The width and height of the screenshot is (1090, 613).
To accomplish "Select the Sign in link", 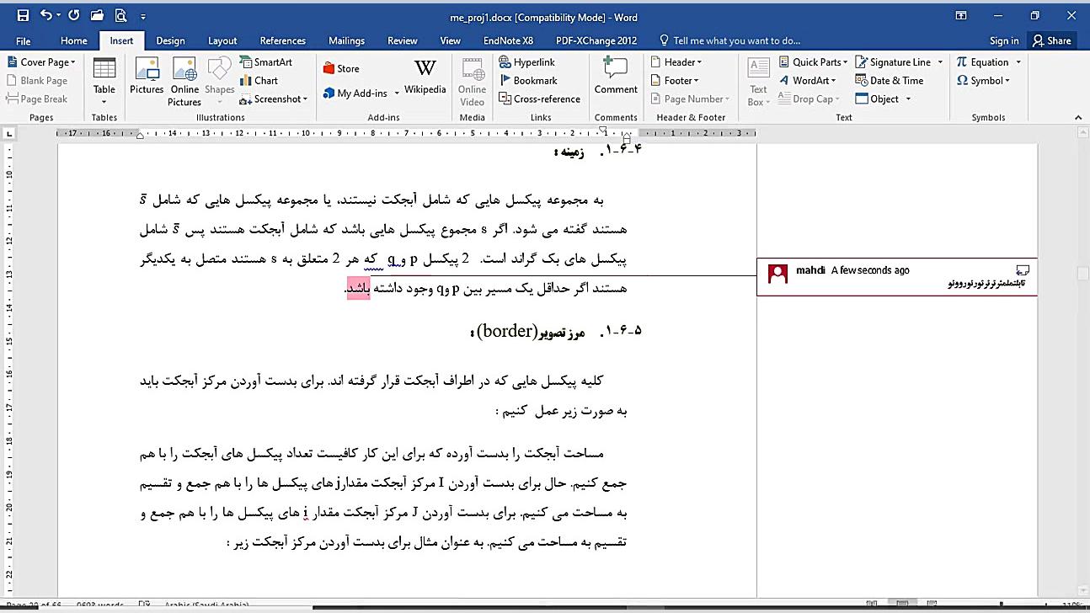I will click(1003, 40).
